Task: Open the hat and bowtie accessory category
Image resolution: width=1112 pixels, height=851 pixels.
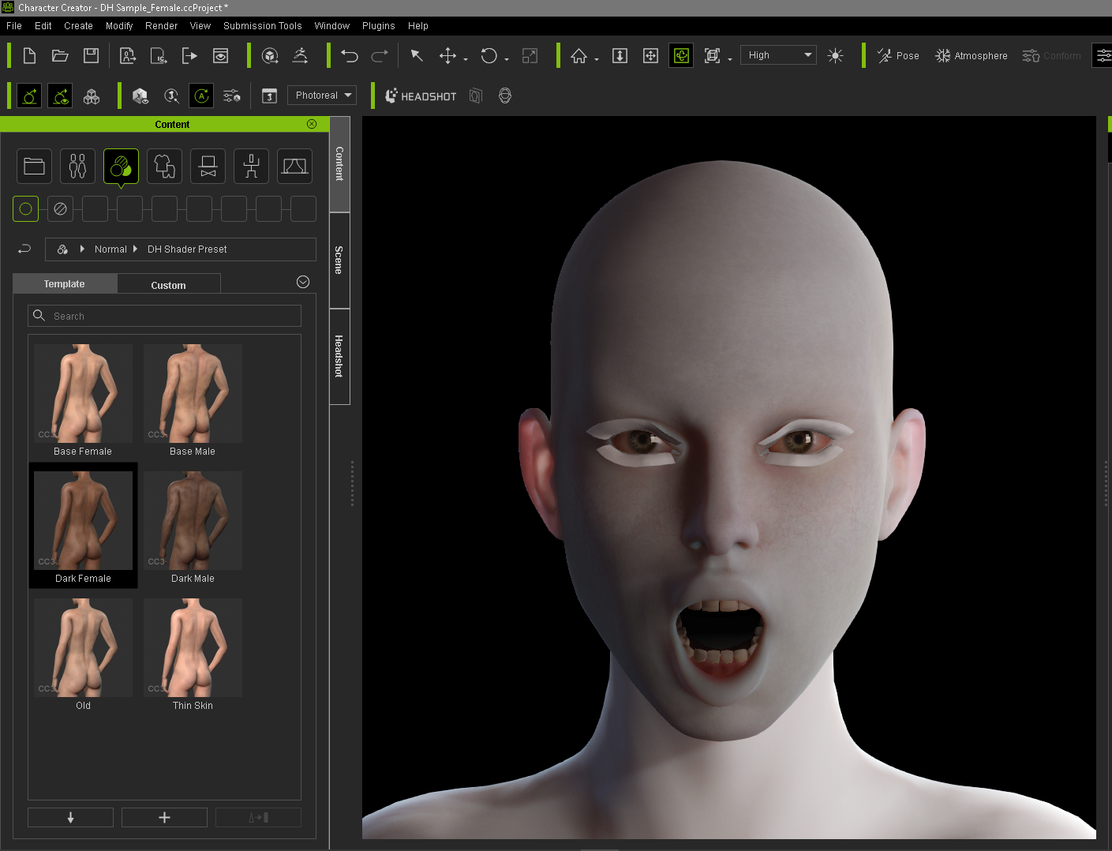Action: pyautogui.click(x=208, y=167)
